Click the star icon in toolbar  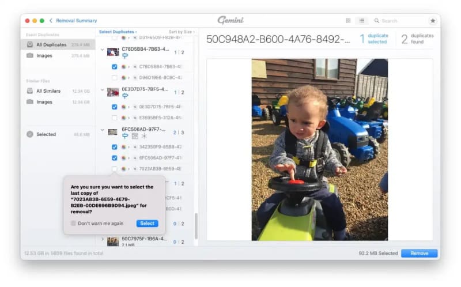(x=433, y=21)
